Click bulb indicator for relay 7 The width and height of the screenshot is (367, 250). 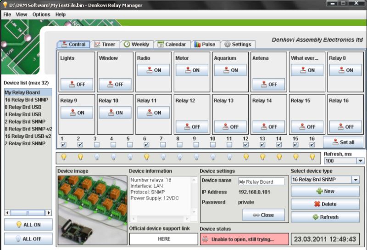click(163, 157)
